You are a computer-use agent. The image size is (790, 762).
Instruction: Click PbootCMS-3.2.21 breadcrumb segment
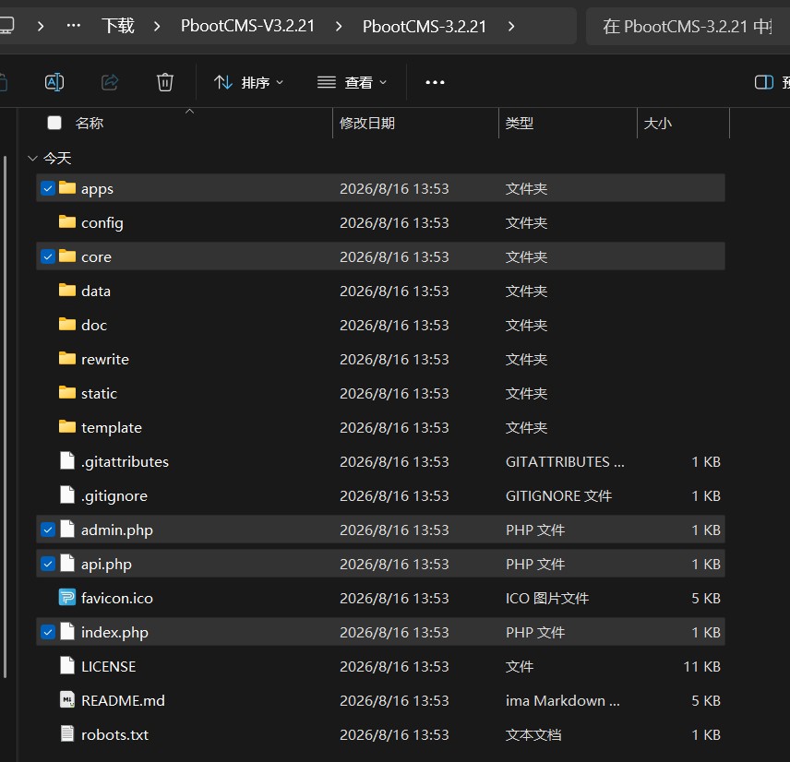click(x=425, y=26)
